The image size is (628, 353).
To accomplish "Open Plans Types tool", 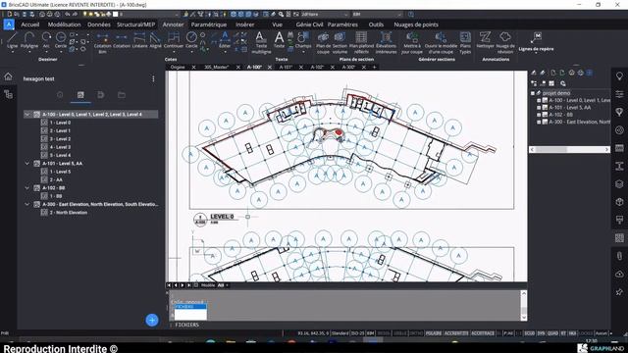I will pos(465,42).
